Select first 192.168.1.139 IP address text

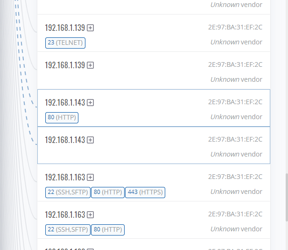point(65,28)
